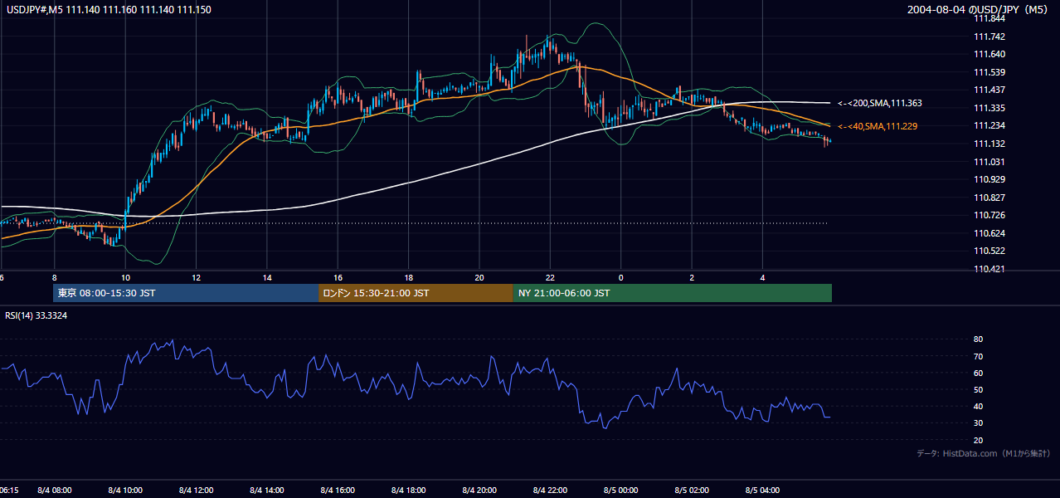Click price scale value 110.624
Image resolution: width=1060 pixels, height=498 pixels.
989,233
